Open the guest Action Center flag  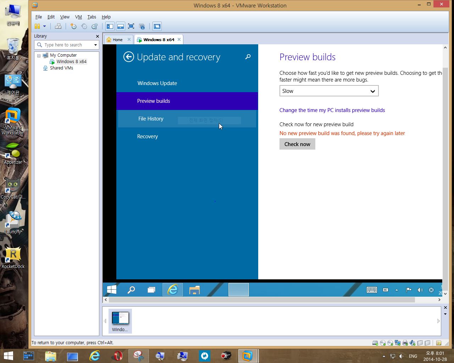pyautogui.click(x=409, y=290)
